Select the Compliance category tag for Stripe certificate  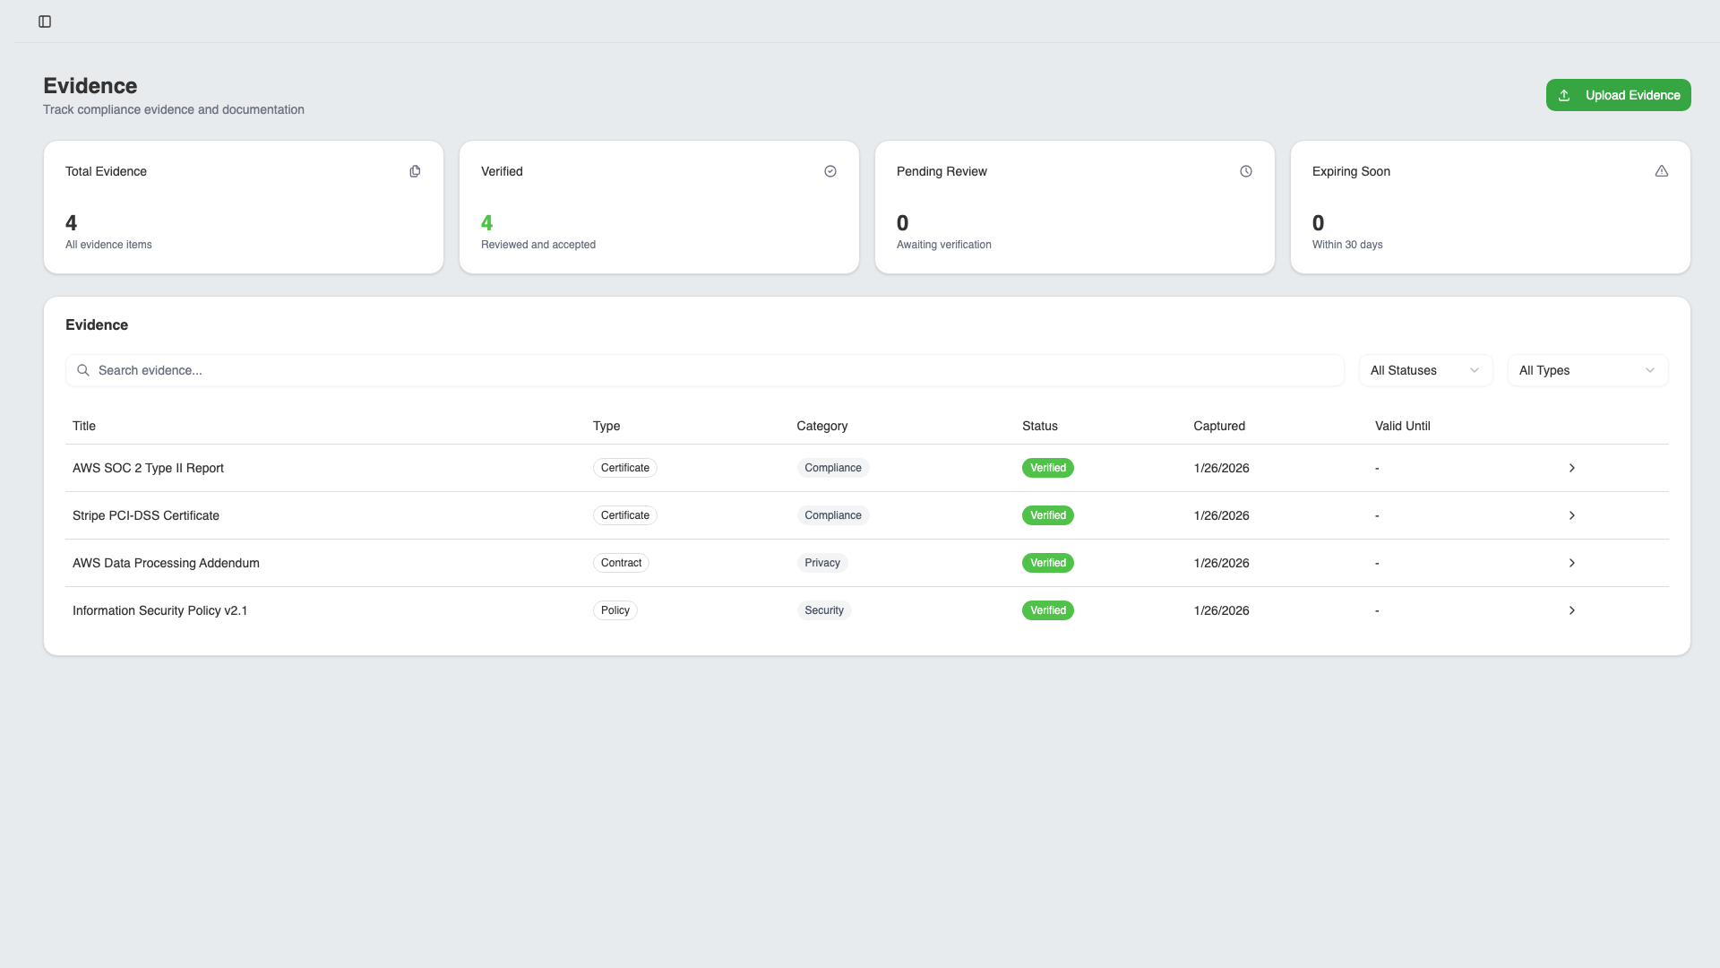click(x=832, y=515)
